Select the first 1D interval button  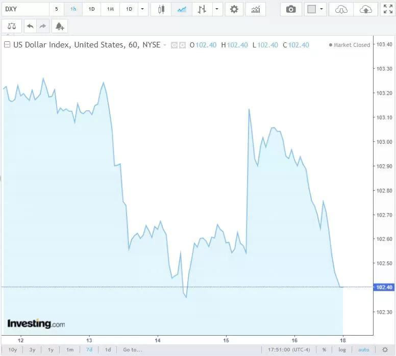[x=91, y=9]
